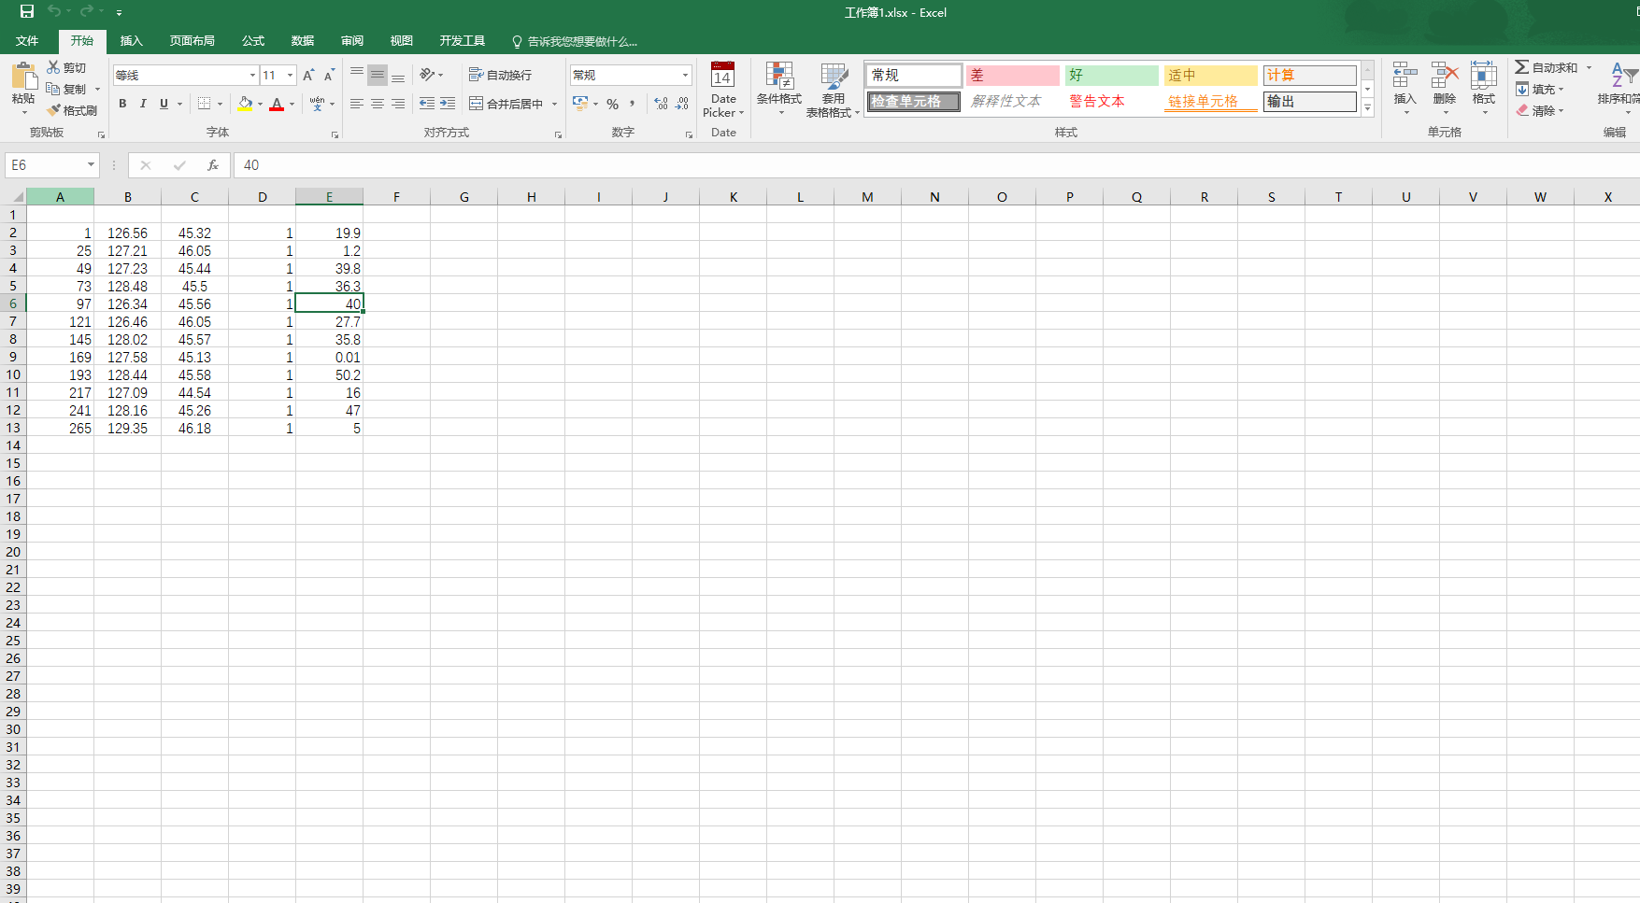Switch to the 页面布局 Page Layout tab

(x=193, y=41)
